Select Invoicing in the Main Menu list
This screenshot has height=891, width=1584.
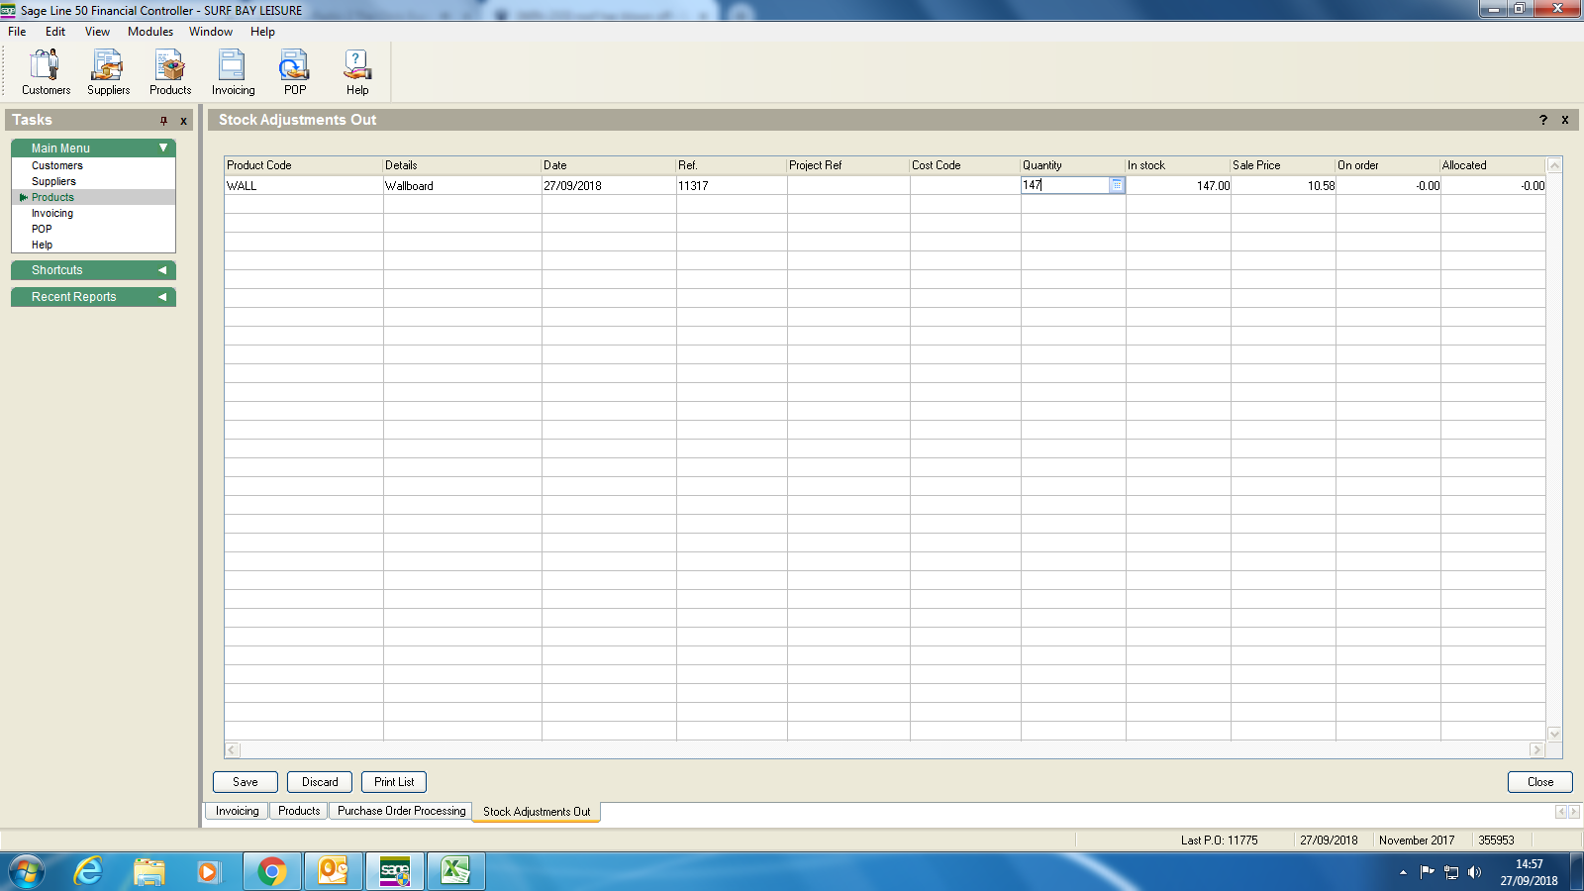[x=52, y=213]
